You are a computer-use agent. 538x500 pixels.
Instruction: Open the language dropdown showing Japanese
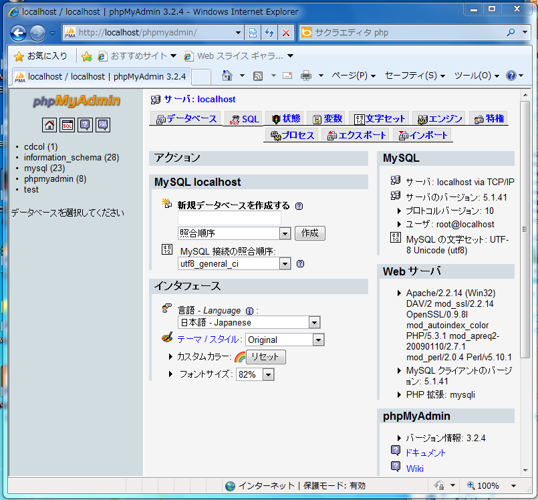pyautogui.click(x=315, y=323)
